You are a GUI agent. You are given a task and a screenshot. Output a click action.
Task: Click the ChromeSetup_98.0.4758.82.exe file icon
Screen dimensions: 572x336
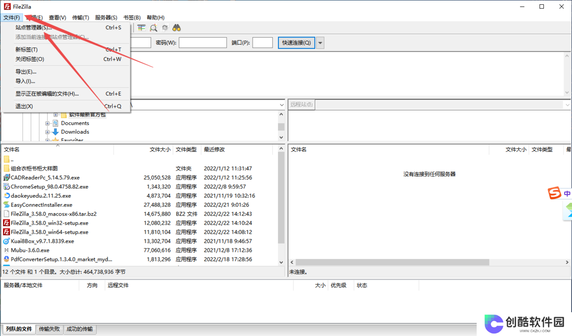[7, 187]
